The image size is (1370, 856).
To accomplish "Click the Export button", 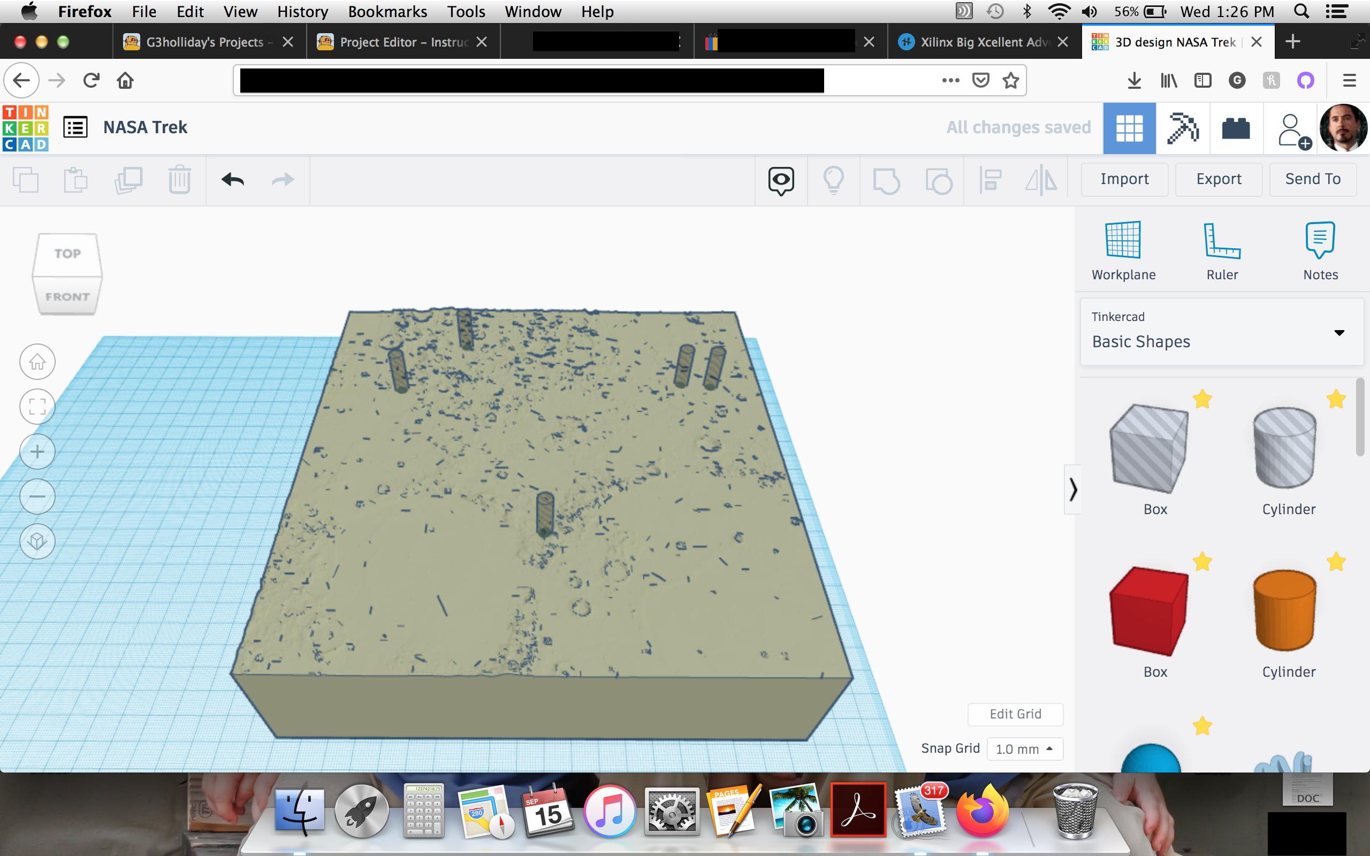I will 1218,179.
